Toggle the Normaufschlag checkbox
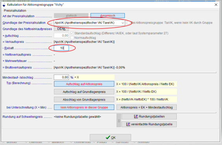The height and width of the screenshot is (145, 222). pos(72,38)
